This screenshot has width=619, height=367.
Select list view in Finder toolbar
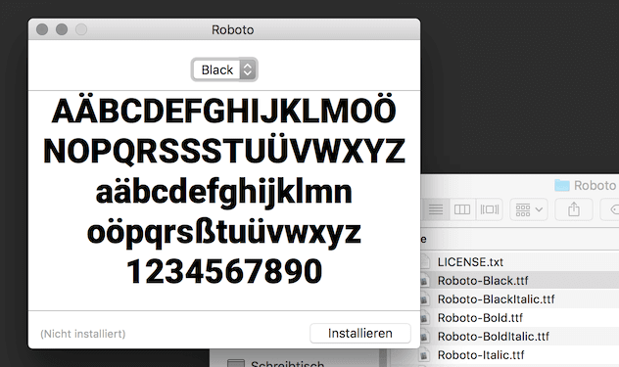point(436,209)
